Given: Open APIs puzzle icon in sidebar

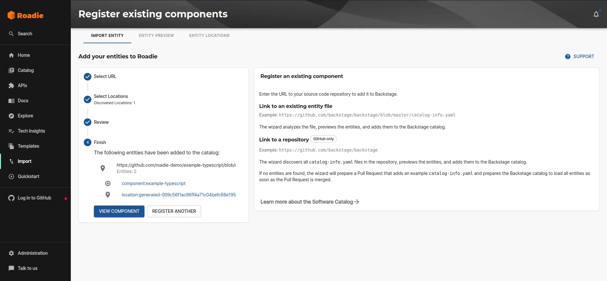Looking at the screenshot, I should [x=12, y=86].
